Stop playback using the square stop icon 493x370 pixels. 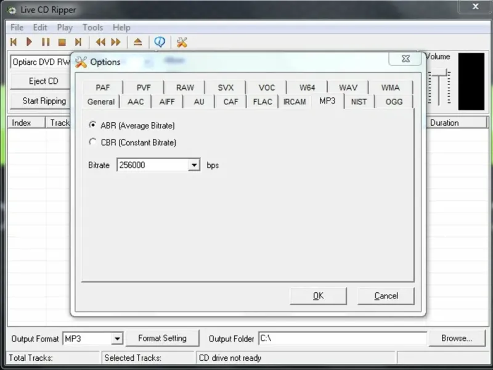coord(62,42)
